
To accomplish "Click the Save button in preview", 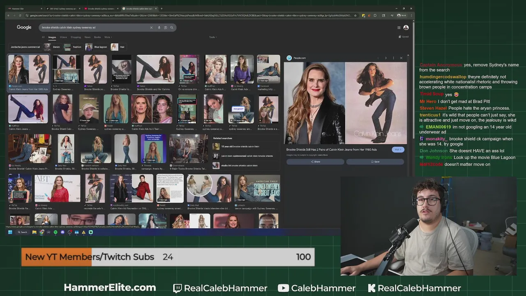I will click(x=375, y=162).
